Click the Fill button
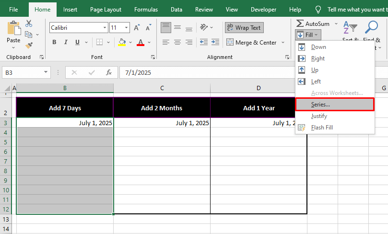Screen dimensions: 388x234 pos(308,35)
